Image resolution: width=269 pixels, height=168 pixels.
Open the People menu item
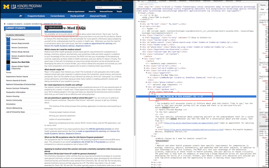point(119,12)
